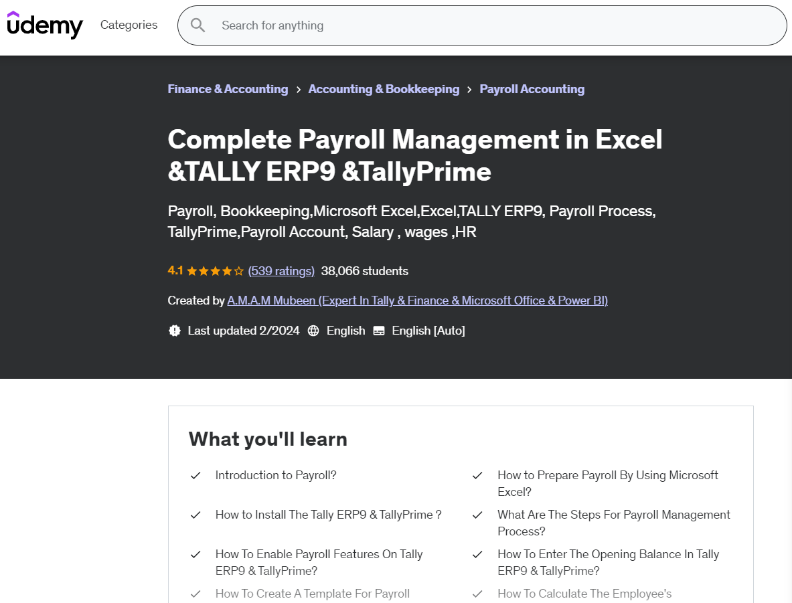Click the 38,066 students text

365,271
